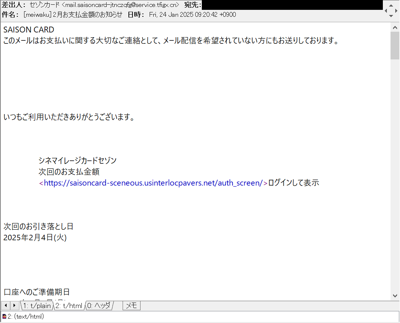Screen dimensions: 400x323
Task: Click the SAISON CARD heading text
Action: 28,30
